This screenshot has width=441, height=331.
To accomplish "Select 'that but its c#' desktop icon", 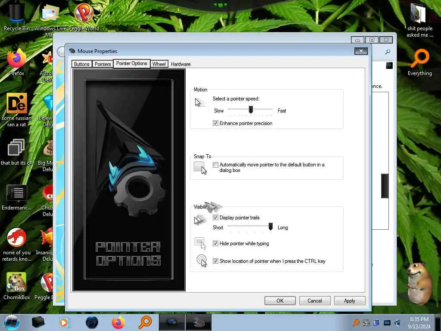I will pyautogui.click(x=16, y=152).
